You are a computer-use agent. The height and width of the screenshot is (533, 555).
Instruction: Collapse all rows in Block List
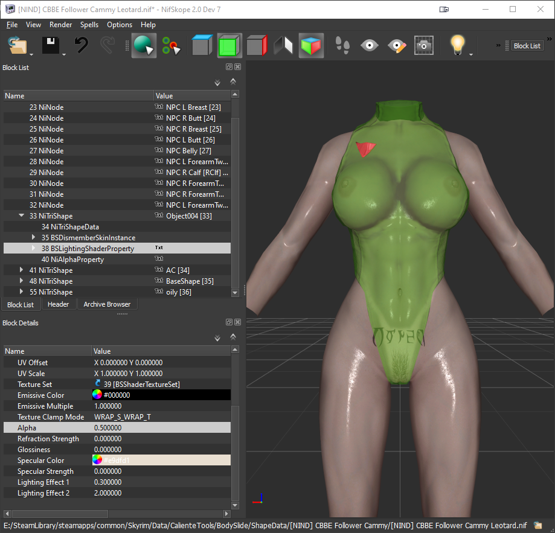[233, 81]
